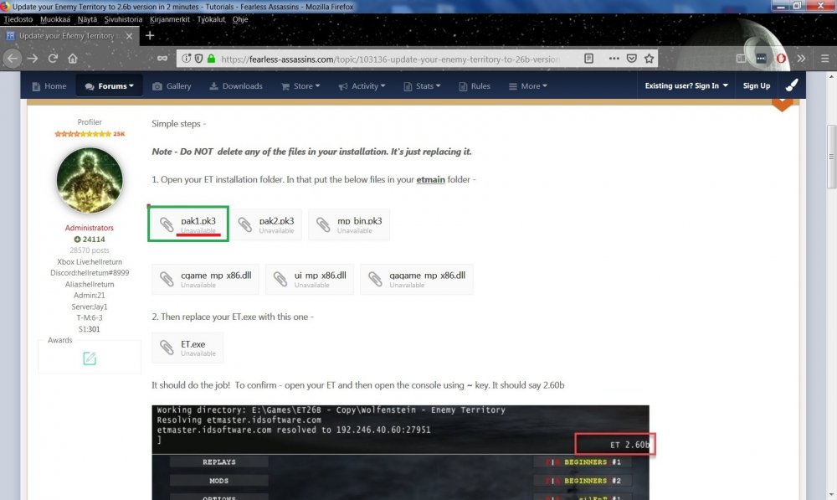Click the infinity mask icon in toolbar
837x500 pixels.
pyautogui.click(x=162, y=59)
